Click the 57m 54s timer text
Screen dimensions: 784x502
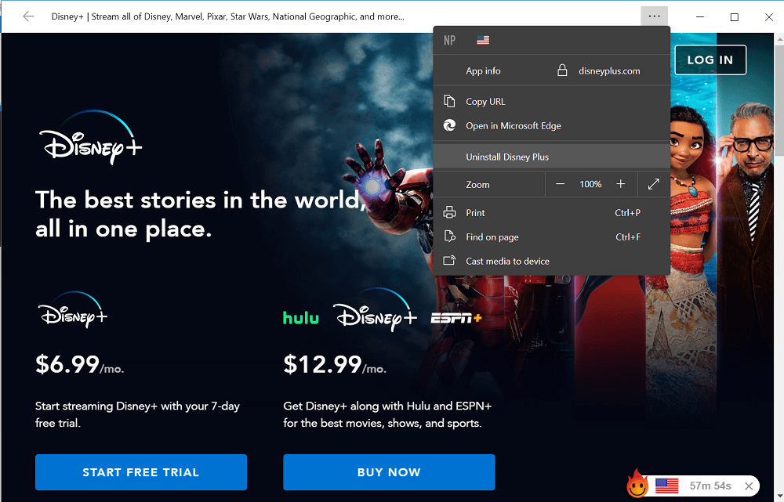tap(710, 486)
